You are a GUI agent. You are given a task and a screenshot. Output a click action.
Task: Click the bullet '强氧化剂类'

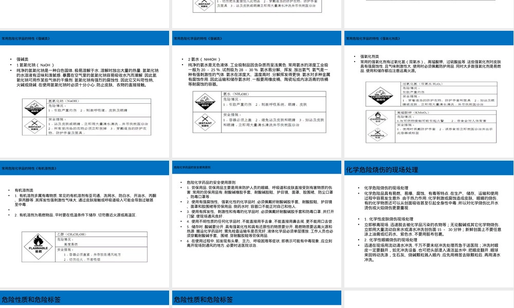point(370,56)
